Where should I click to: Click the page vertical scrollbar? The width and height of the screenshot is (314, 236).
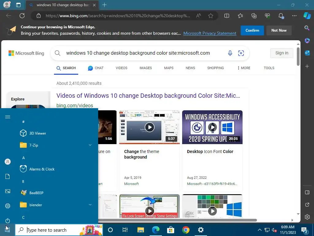[x=298, y=57]
